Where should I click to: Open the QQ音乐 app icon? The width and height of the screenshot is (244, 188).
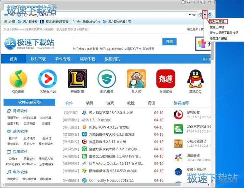pos(18,79)
